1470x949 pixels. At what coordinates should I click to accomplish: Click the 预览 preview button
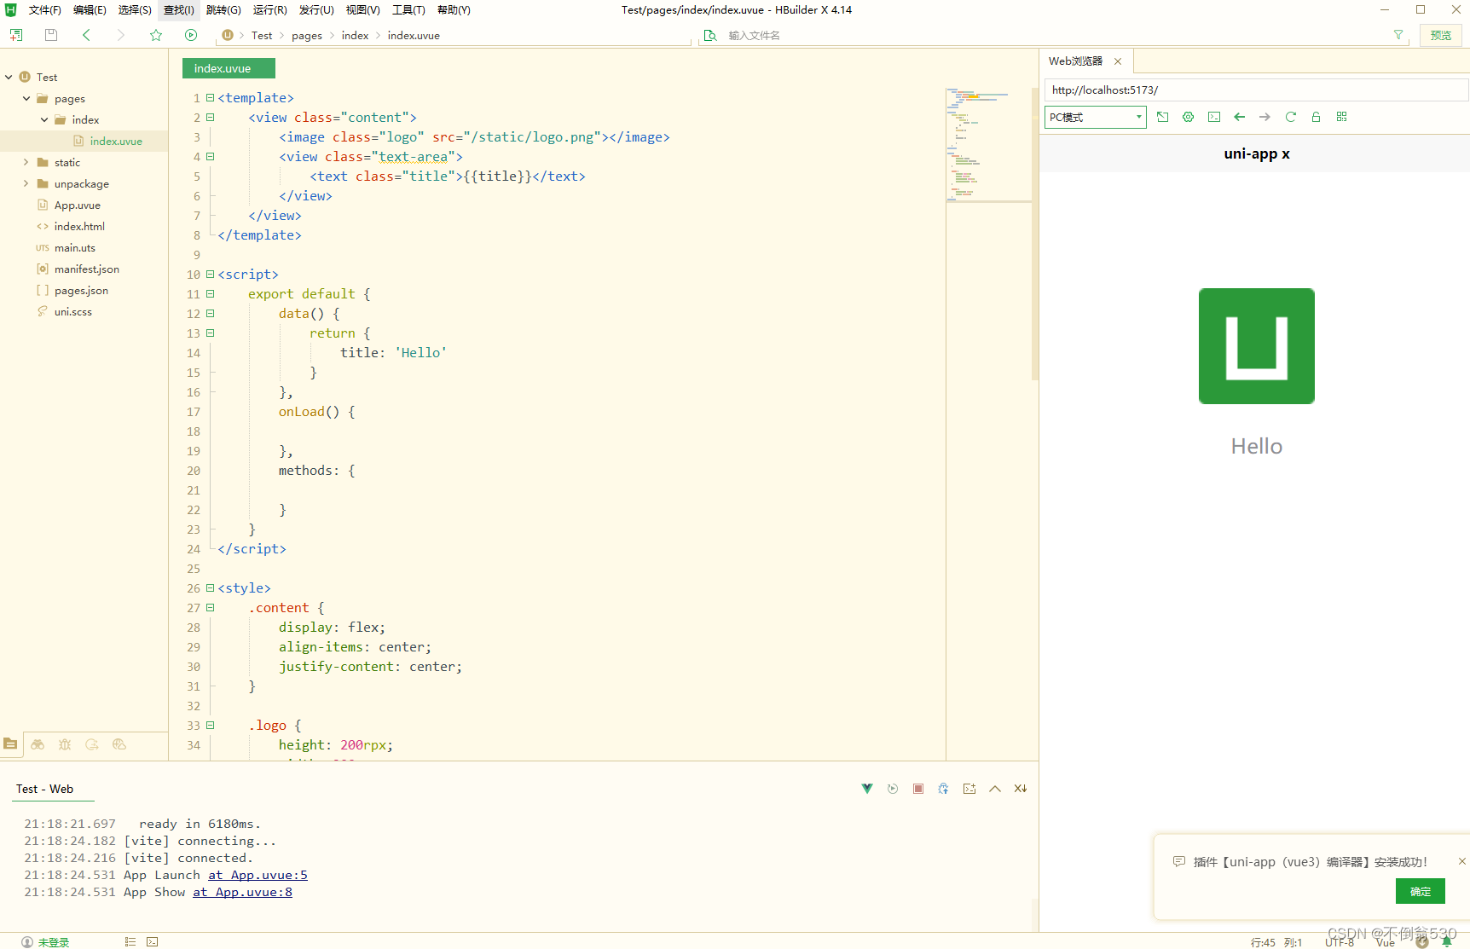click(1441, 35)
